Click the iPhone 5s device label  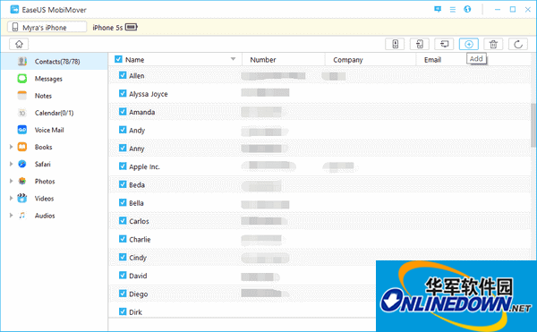click(x=107, y=28)
